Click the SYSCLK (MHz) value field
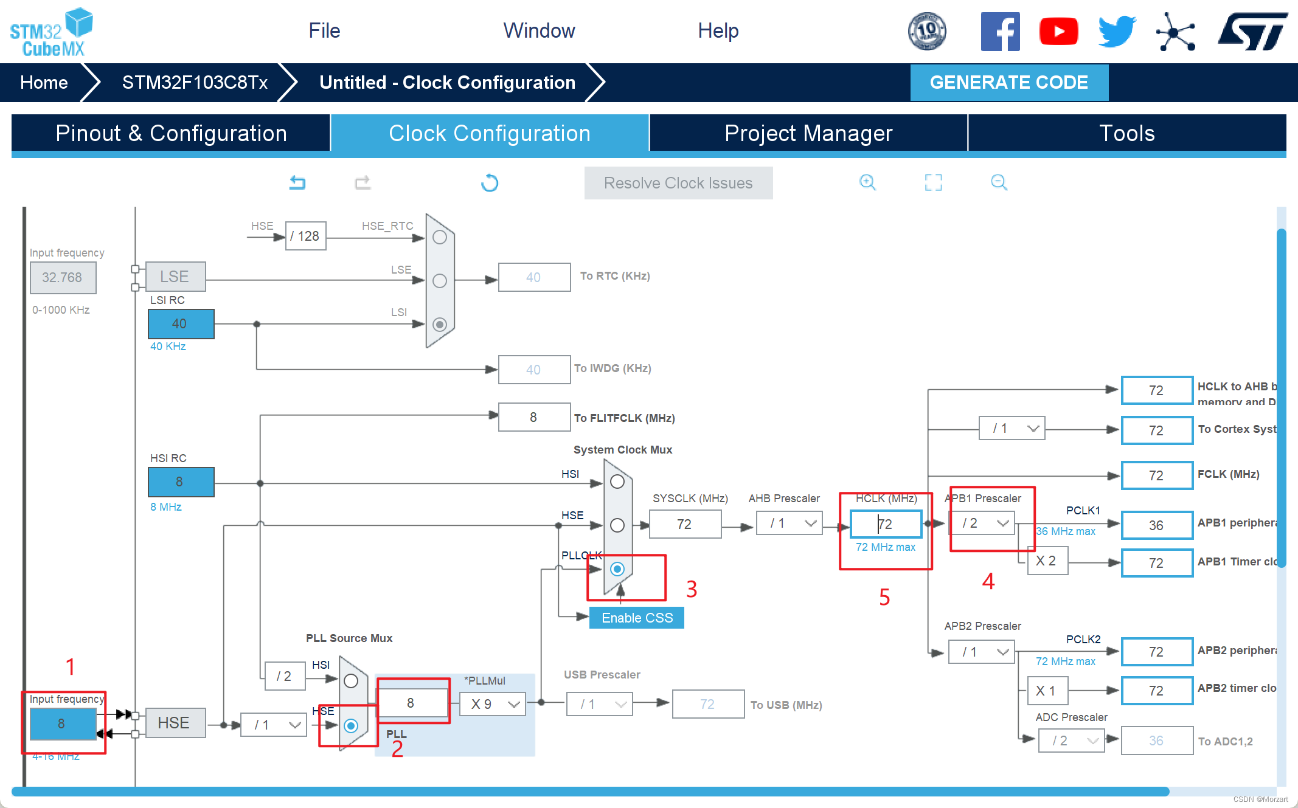This screenshot has width=1298, height=808. [685, 524]
